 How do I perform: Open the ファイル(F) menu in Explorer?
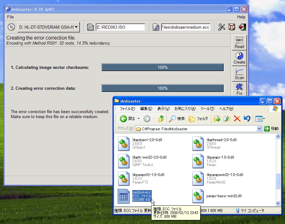pos(128,109)
